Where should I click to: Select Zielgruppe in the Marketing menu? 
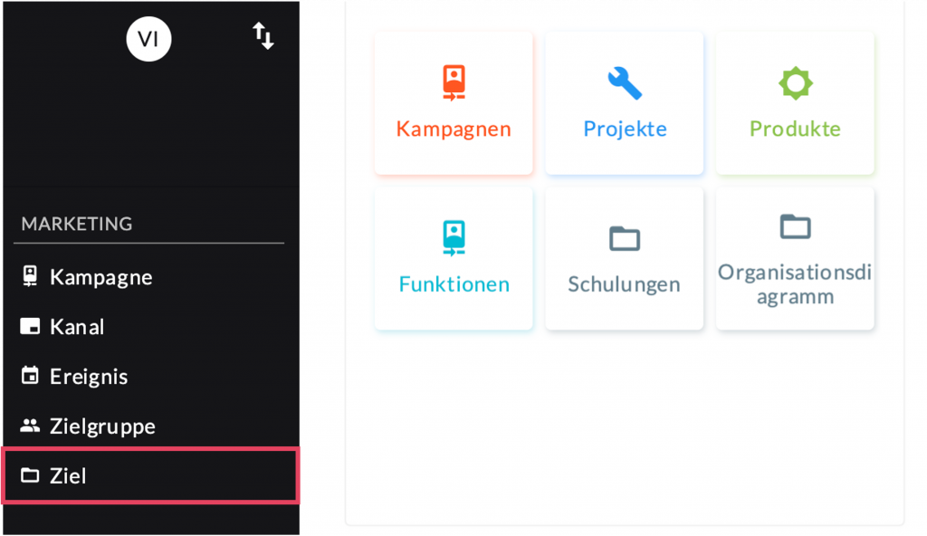pos(102,426)
